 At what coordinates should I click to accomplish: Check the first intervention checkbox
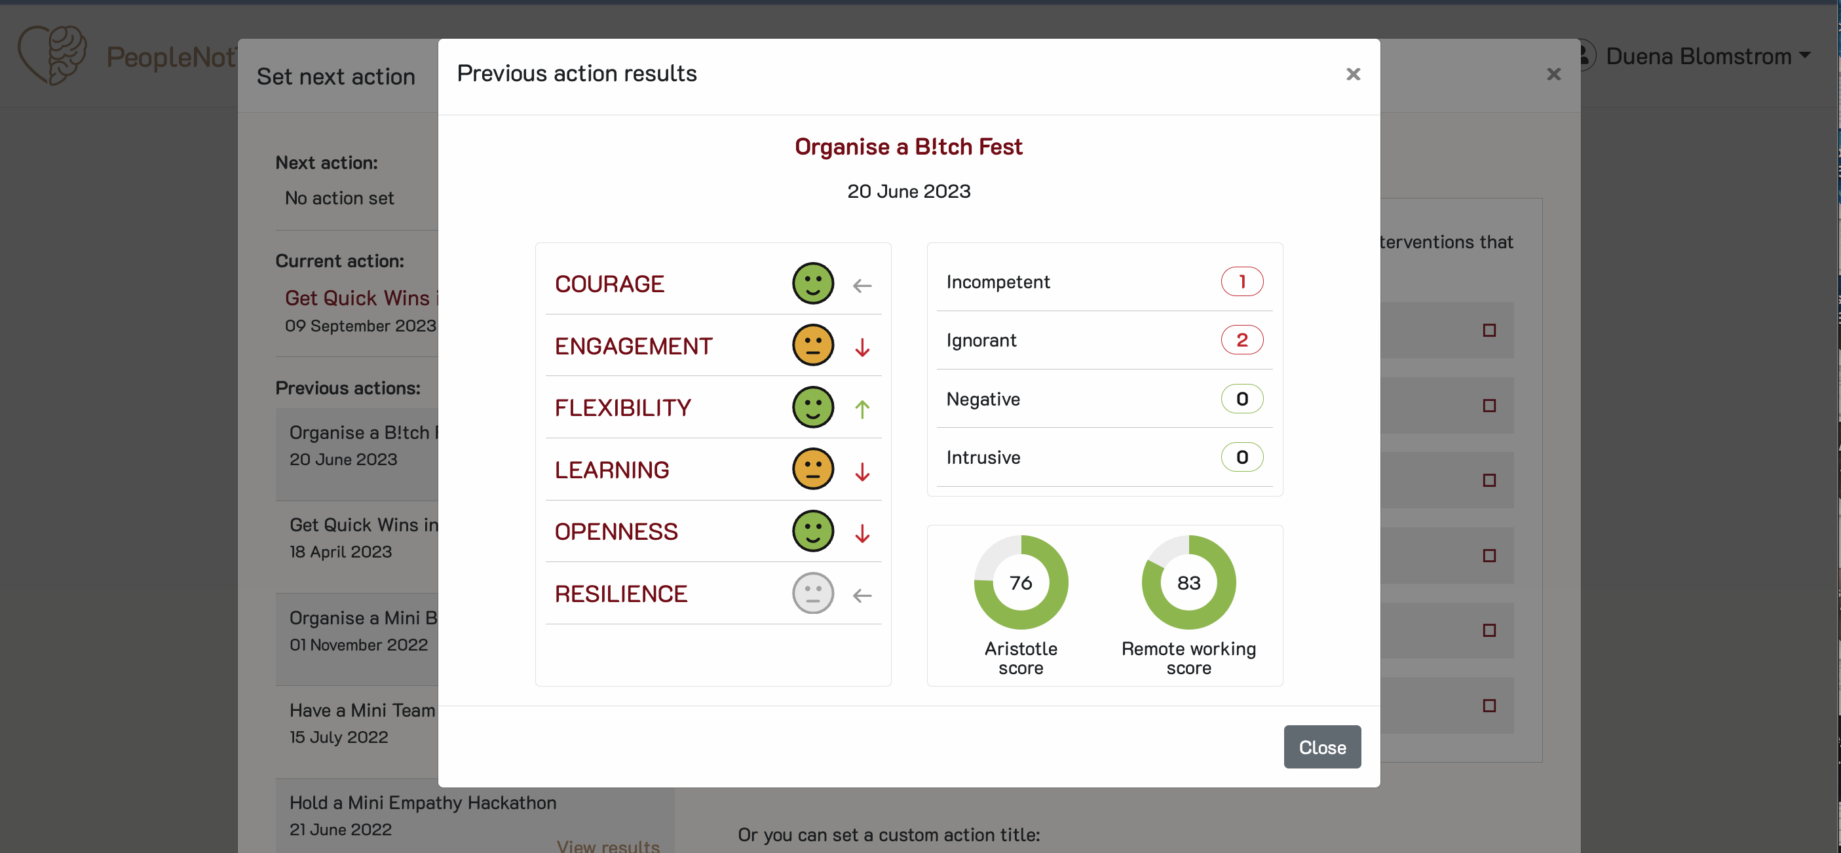pyautogui.click(x=1489, y=330)
